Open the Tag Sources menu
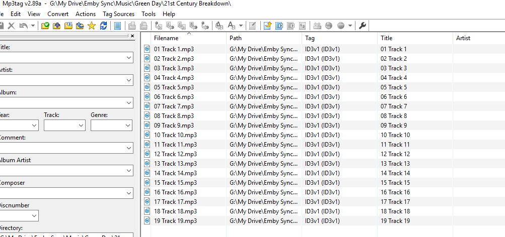The width and height of the screenshot is (505, 237). (x=118, y=14)
